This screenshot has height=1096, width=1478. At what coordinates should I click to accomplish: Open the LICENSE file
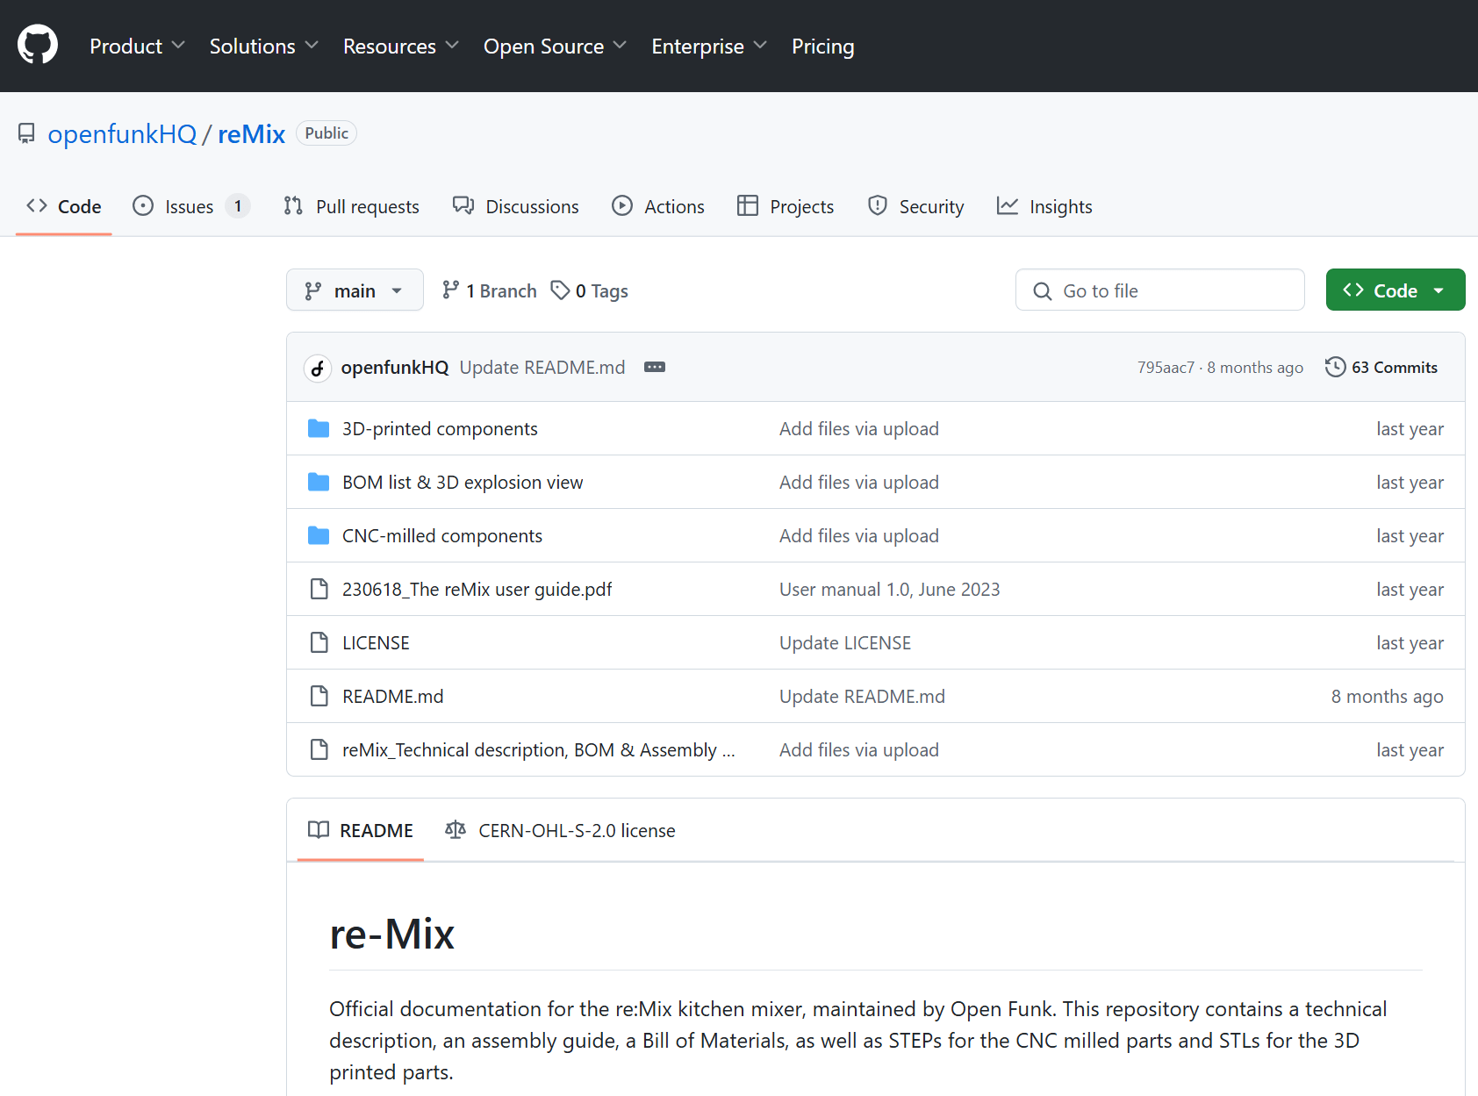tap(376, 642)
